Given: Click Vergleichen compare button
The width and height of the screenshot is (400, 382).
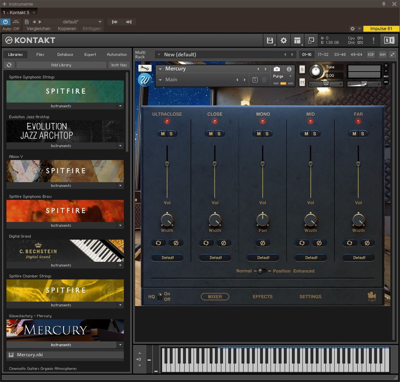Looking at the screenshot, I should (38, 29).
